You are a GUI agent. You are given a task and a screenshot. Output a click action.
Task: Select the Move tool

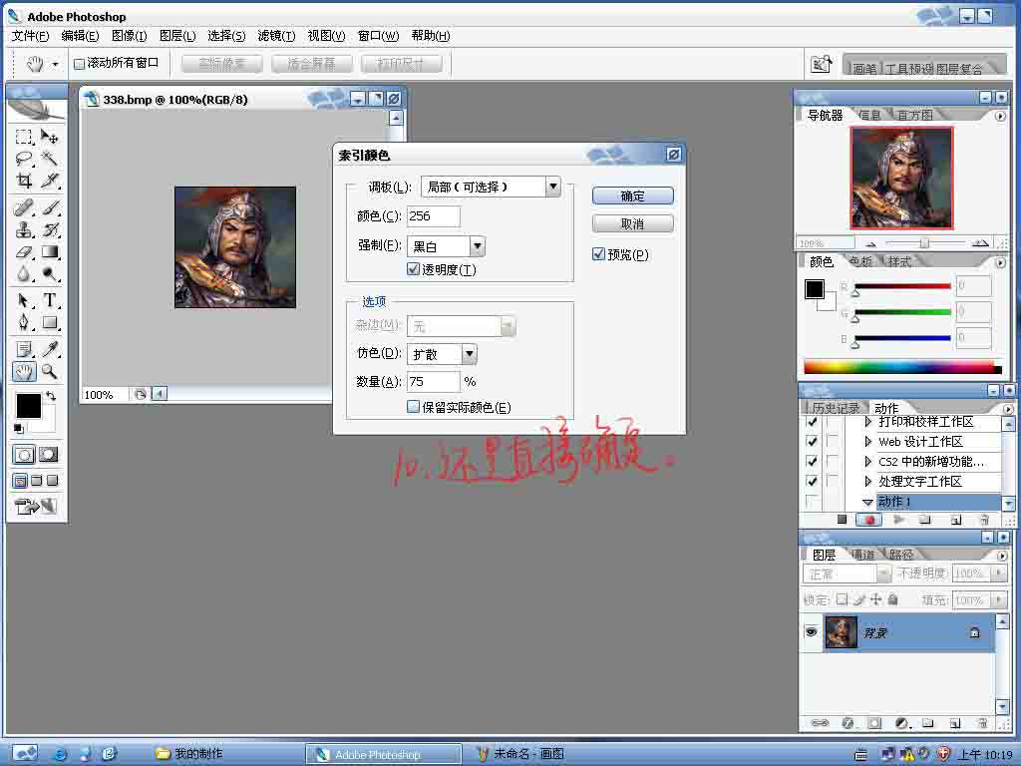(50, 137)
